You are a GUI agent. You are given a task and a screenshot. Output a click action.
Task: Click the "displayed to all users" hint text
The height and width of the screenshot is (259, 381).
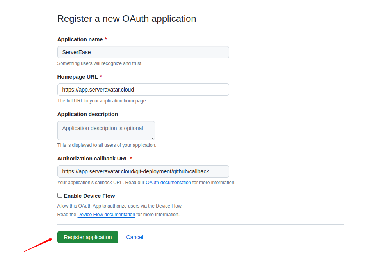107,145
